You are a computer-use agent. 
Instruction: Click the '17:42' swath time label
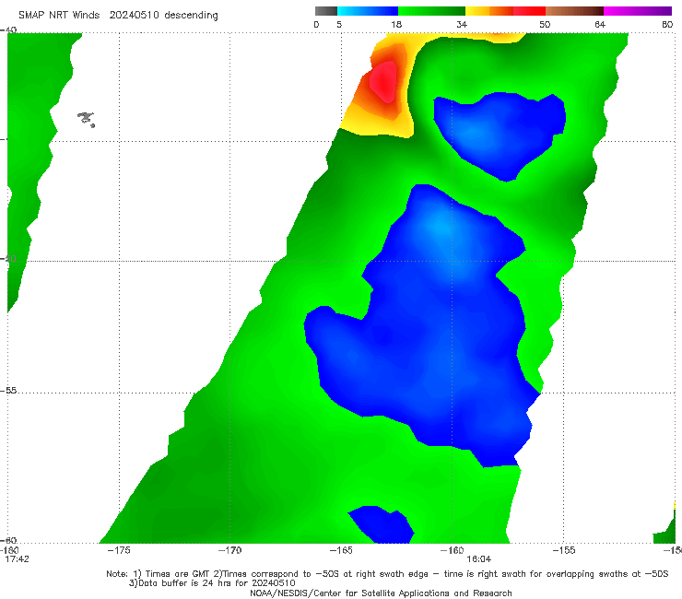(17, 559)
